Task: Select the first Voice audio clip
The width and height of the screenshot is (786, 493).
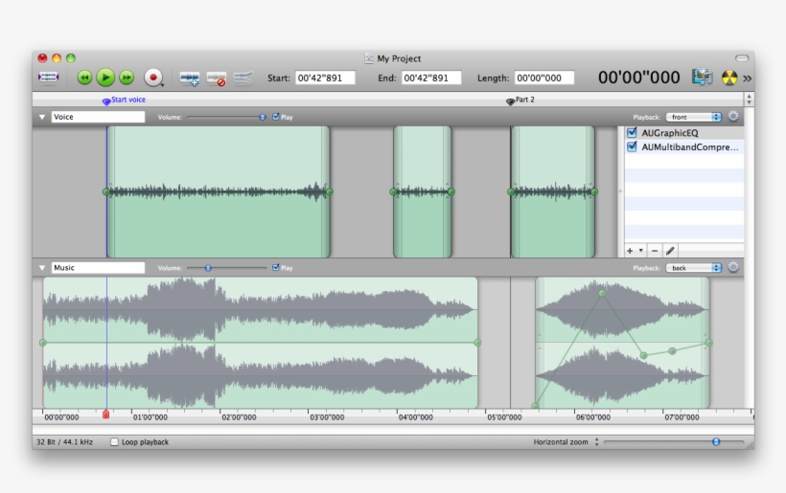Action: point(218,191)
